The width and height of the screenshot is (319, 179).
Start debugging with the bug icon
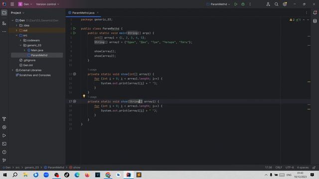pos(243,4)
